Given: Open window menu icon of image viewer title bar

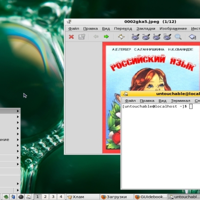Looking at the screenshot, I should point(69,21).
